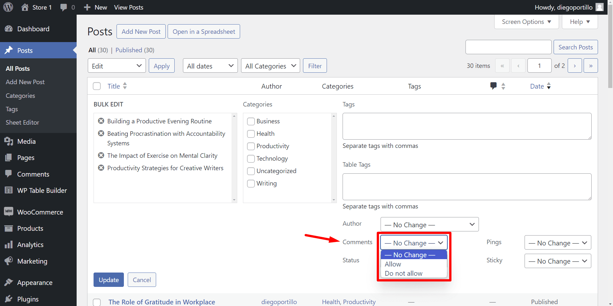Toggle the select-all posts checkbox
Viewport: 613px width, 306px height.
click(x=97, y=86)
